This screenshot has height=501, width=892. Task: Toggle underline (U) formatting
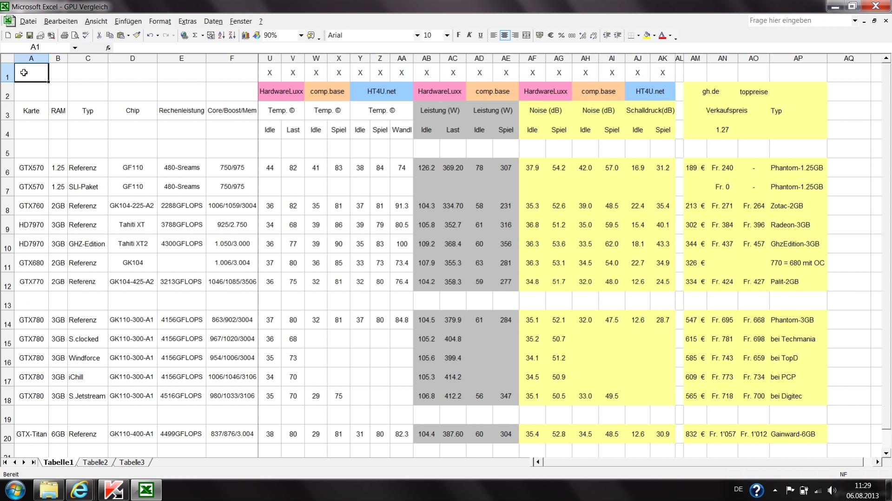[480, 35]
